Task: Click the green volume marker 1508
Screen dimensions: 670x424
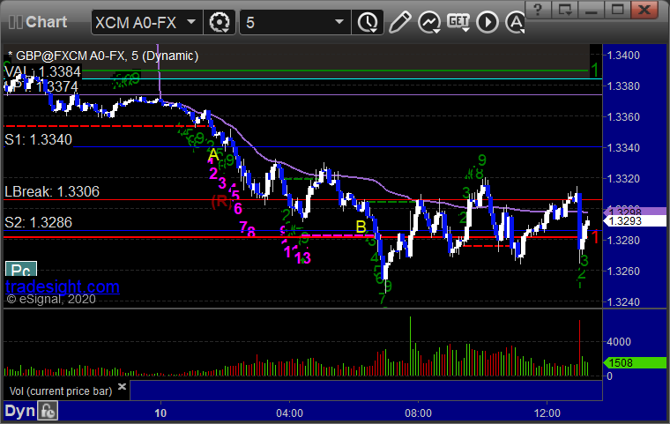Action: tap(635, 363)
